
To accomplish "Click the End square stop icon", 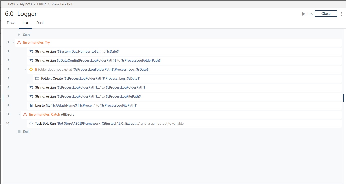I will pos(19,131).
